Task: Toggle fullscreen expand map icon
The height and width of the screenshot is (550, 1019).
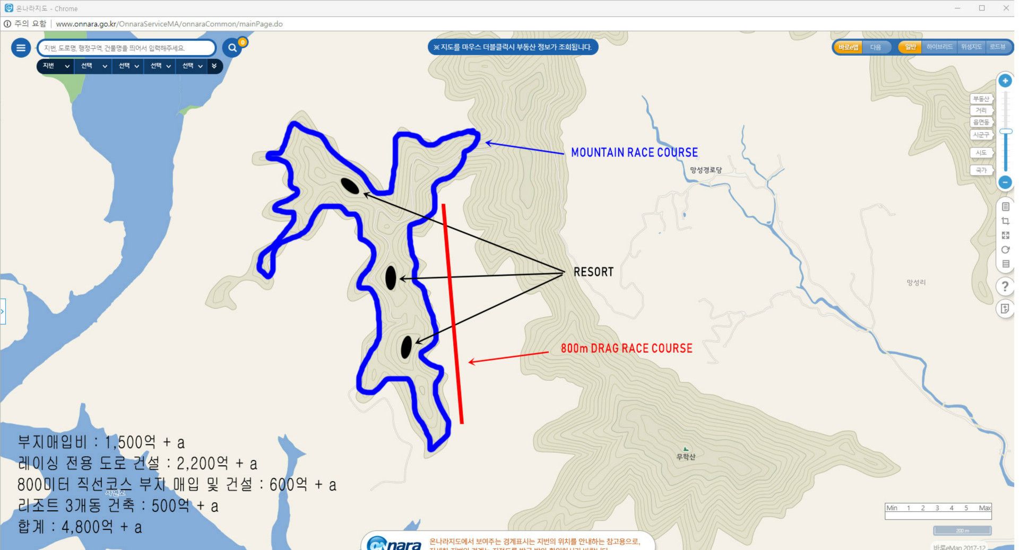Action: [x=1005, y=235]
